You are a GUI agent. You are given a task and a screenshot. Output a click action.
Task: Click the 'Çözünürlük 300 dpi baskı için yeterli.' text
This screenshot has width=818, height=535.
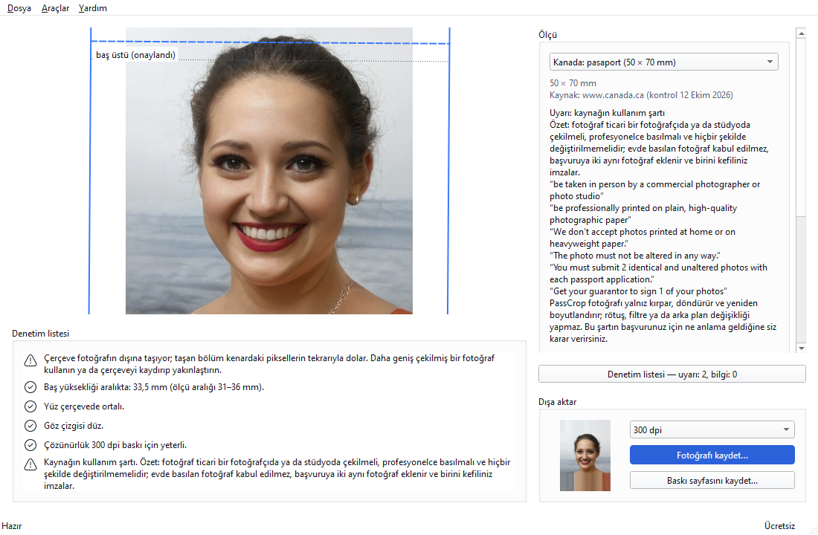click(115, 445)
